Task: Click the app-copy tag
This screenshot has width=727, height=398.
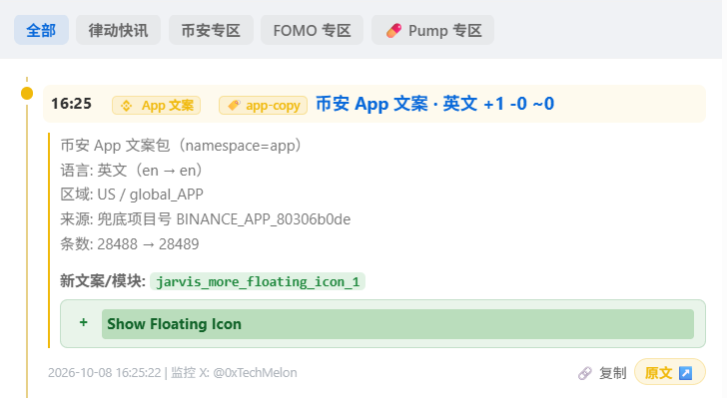Action: pyautogui.click(x=263, y=105)
